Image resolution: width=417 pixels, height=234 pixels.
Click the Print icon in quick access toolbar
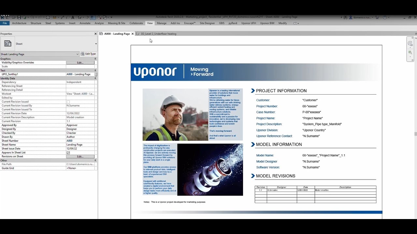tap(48, 17)
